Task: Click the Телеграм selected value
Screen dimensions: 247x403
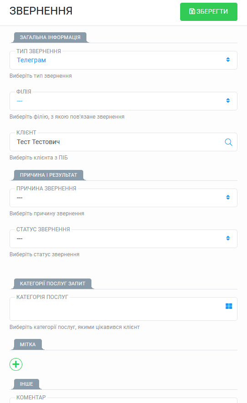Action: tap(31, 60)
